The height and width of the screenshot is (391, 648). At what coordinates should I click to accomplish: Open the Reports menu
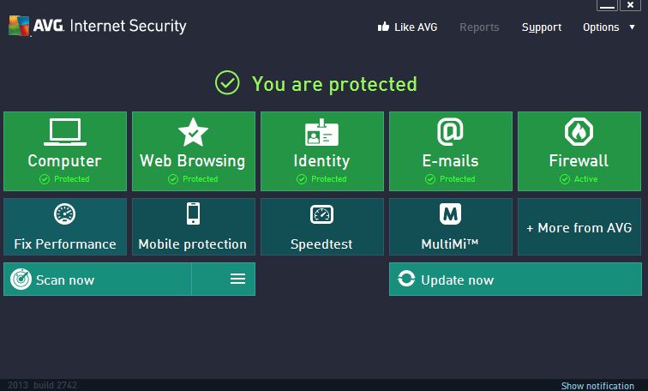[479, 27]
